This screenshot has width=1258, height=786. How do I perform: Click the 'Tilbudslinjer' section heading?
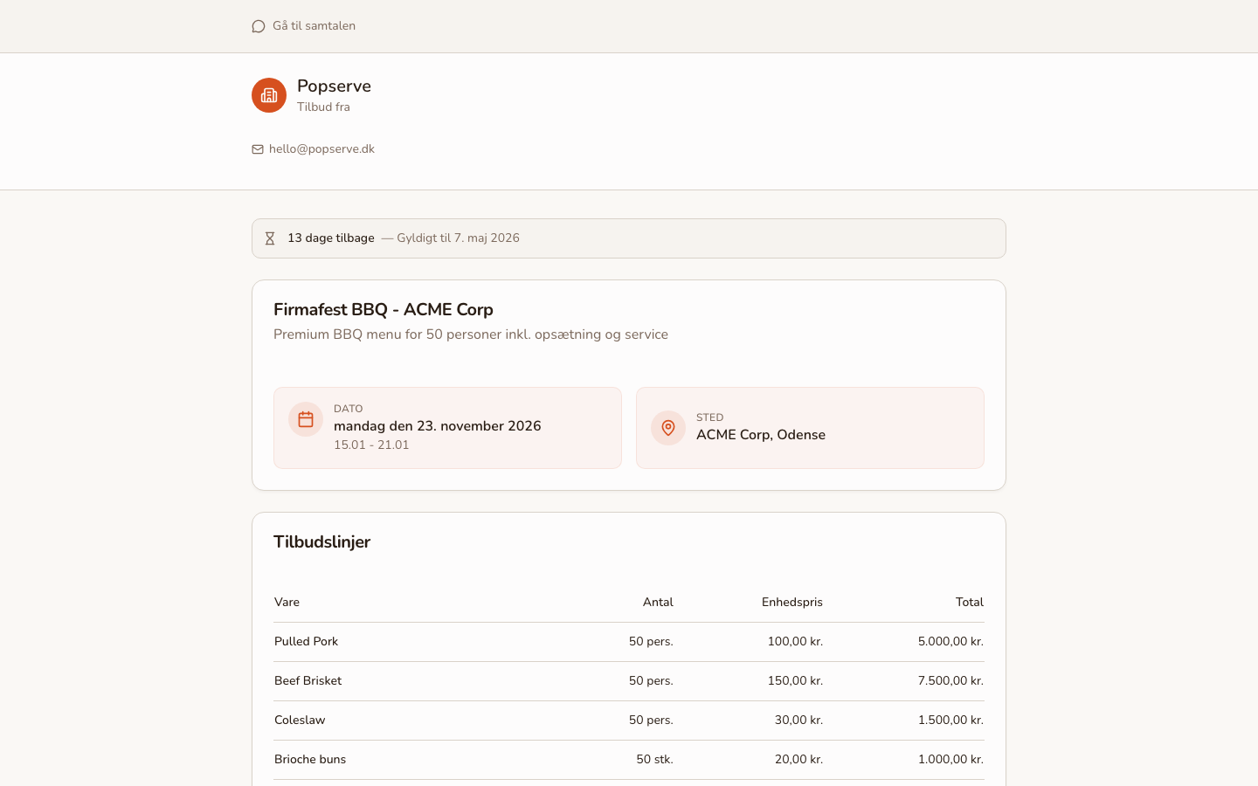tap(321, 542)
